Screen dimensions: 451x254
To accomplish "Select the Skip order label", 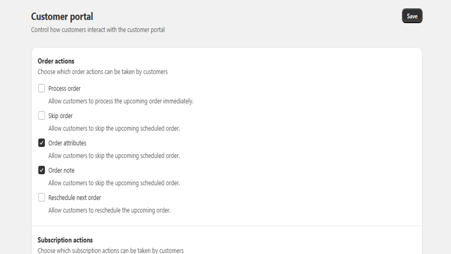I will (60, 115).
